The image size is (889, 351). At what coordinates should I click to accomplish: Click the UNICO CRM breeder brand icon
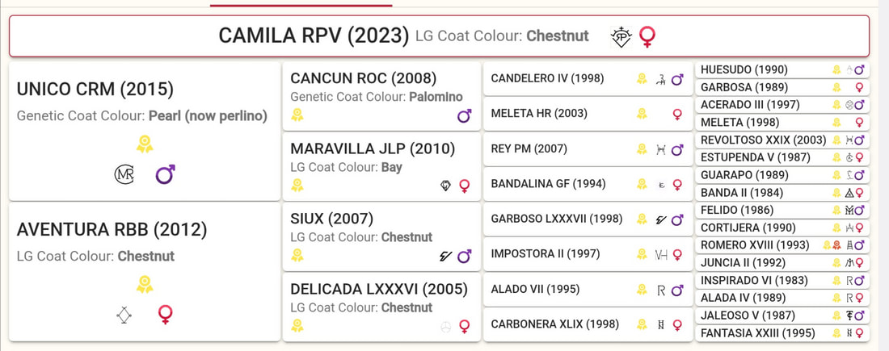(124, 174)
